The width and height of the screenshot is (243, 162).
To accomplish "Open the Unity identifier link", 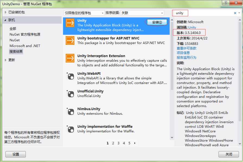I will point(192,27).
